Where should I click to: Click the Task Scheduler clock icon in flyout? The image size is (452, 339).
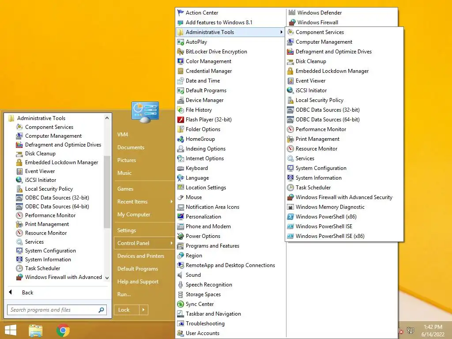(290, 188)
